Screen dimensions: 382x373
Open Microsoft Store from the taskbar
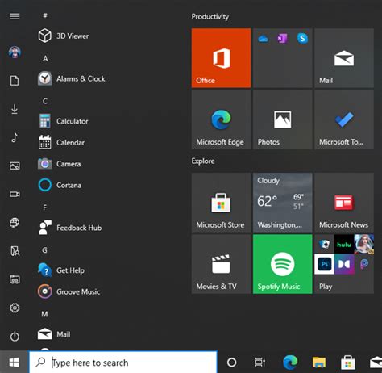point(347,363)
